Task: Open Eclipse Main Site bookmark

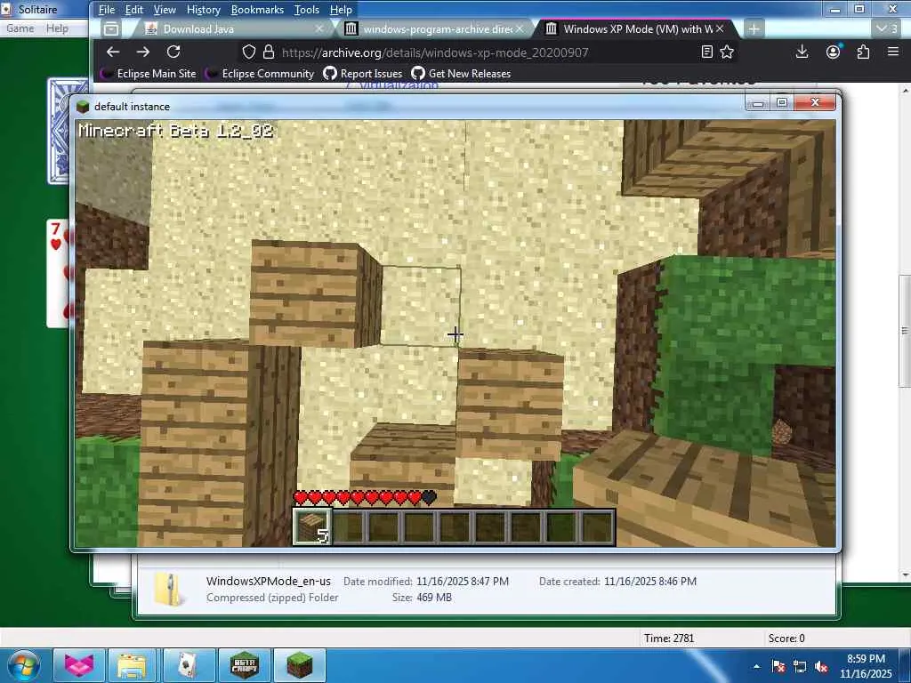Action: (x=149, y=74)
